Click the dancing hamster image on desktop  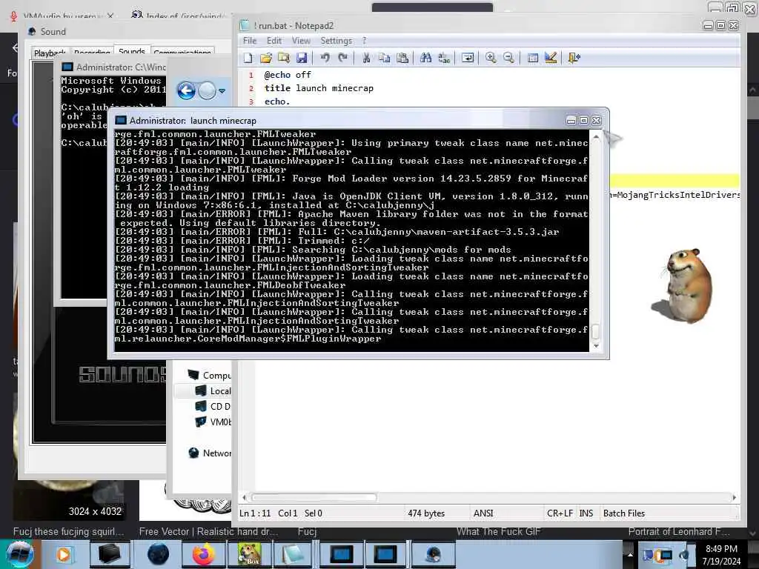click(x=683, y=285)
